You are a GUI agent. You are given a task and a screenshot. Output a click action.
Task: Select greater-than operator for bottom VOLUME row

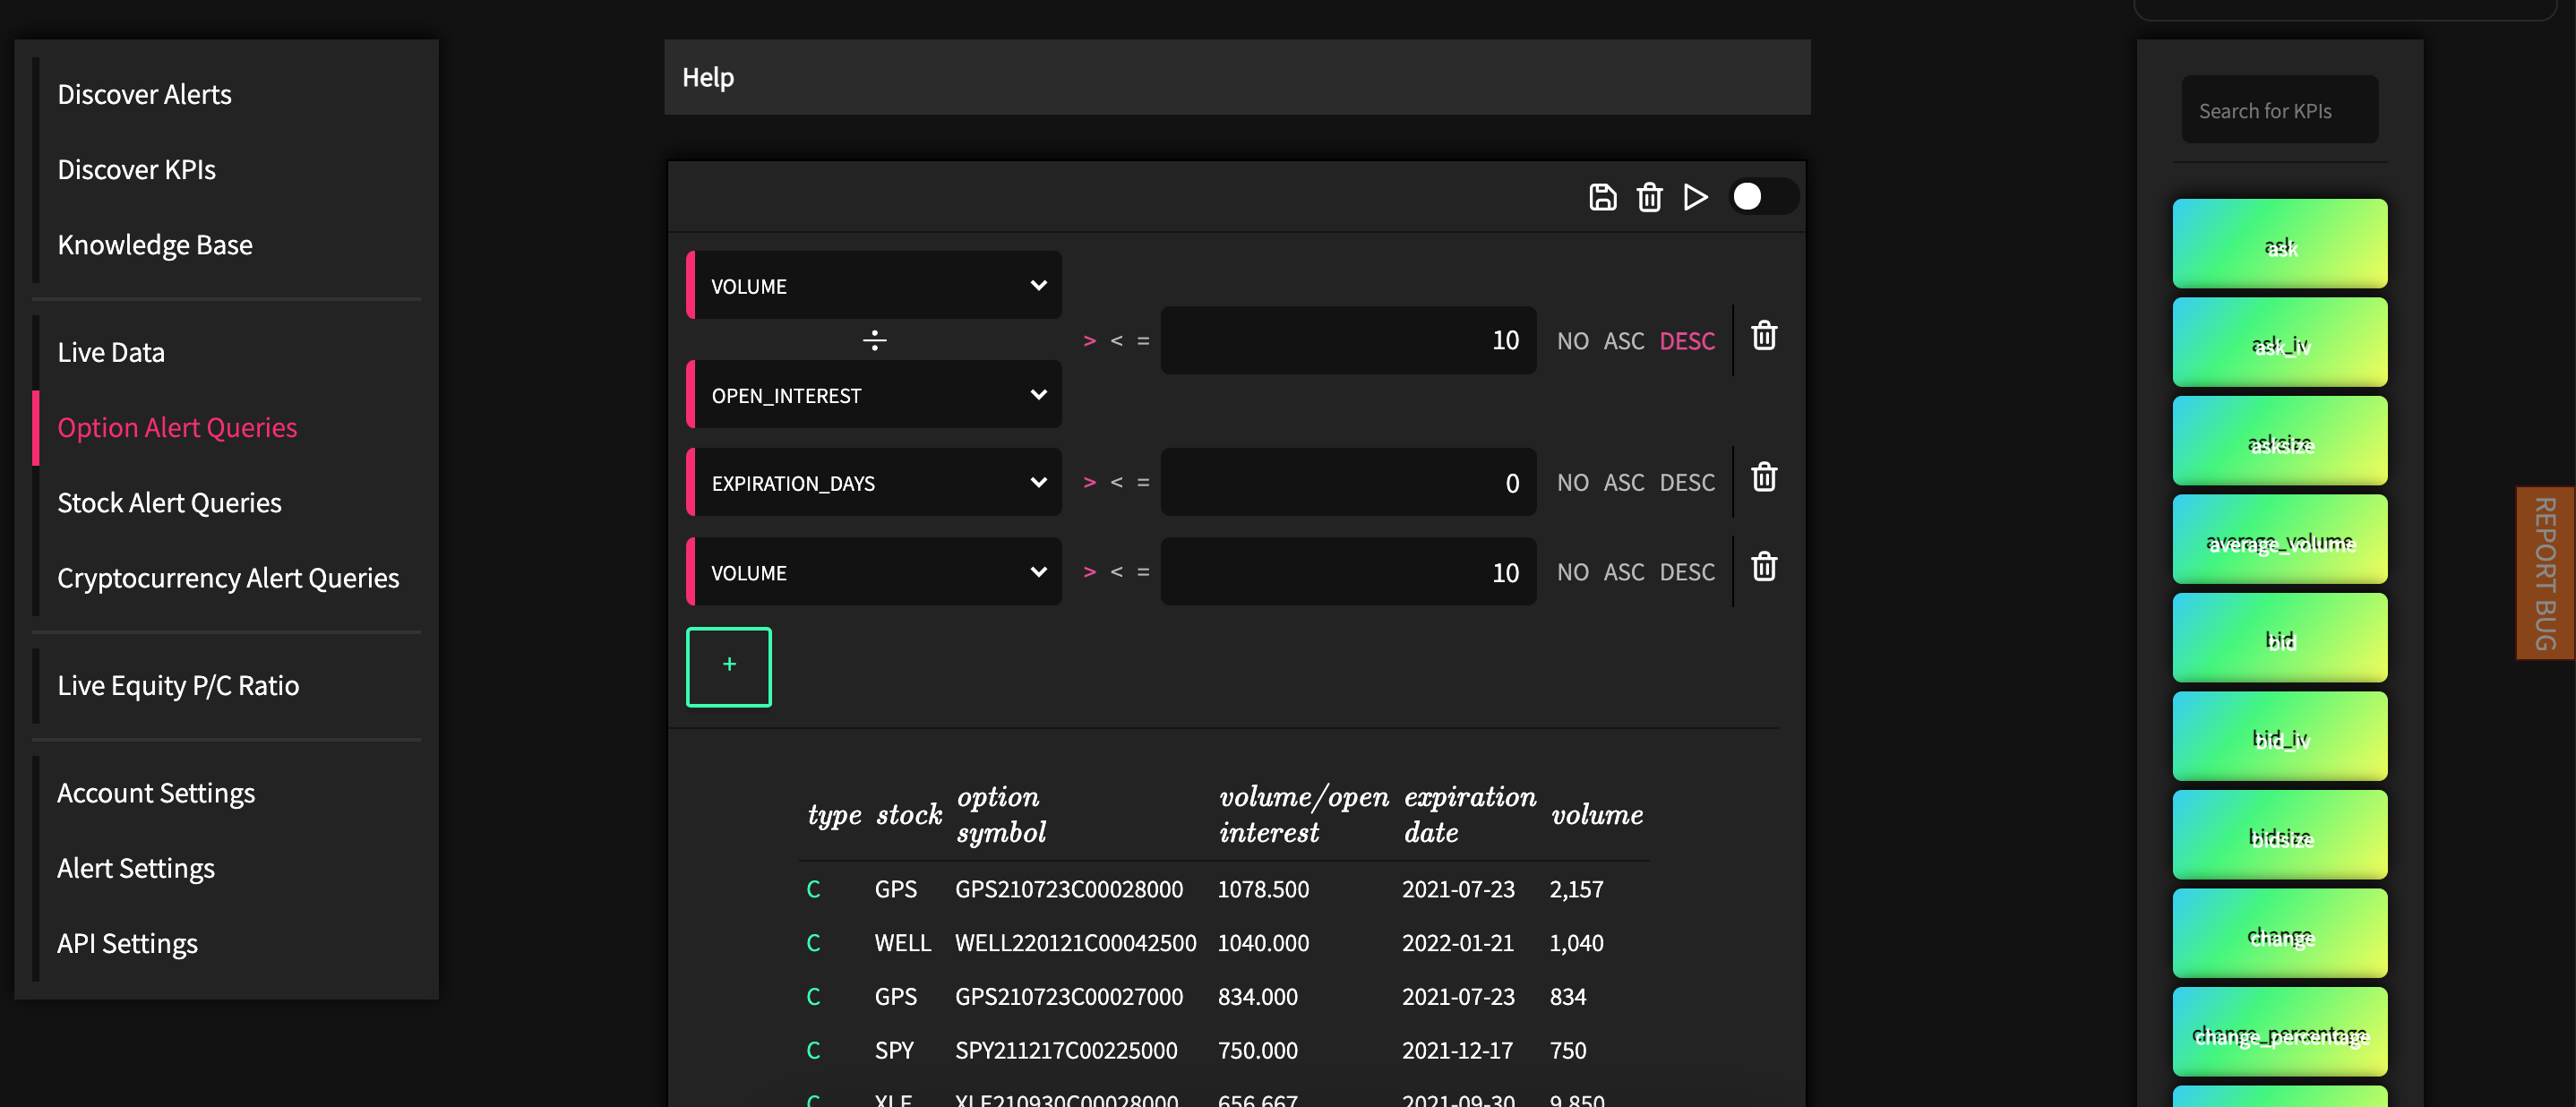(1090, 572)
